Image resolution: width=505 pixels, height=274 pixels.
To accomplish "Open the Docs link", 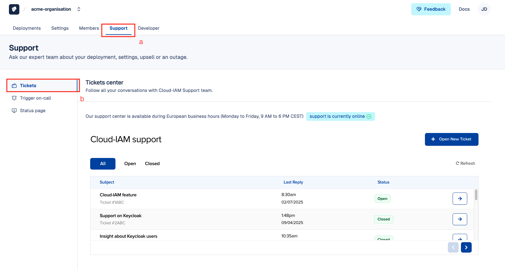I will pos(464,9).
